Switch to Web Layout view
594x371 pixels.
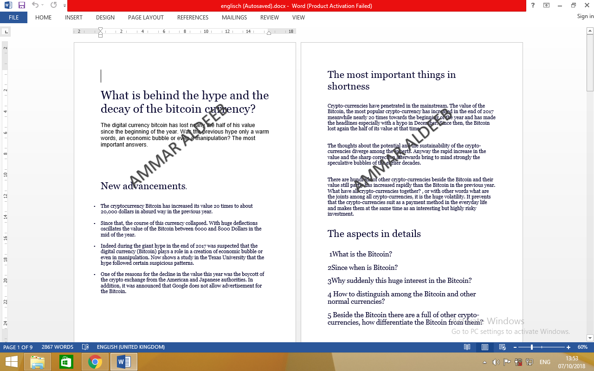[503, 347]
